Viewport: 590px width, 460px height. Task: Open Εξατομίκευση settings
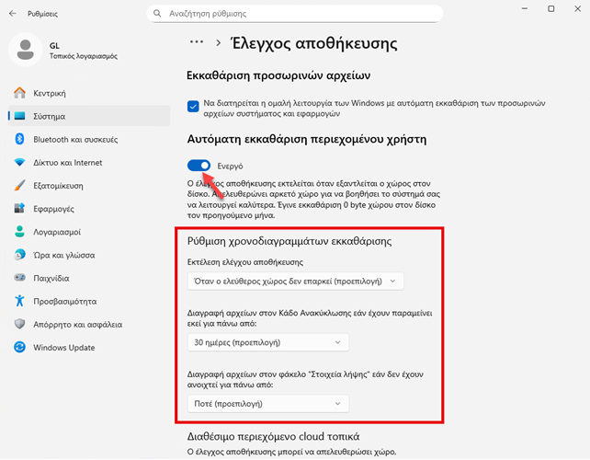pyautogui.click(x=89, y=186)
